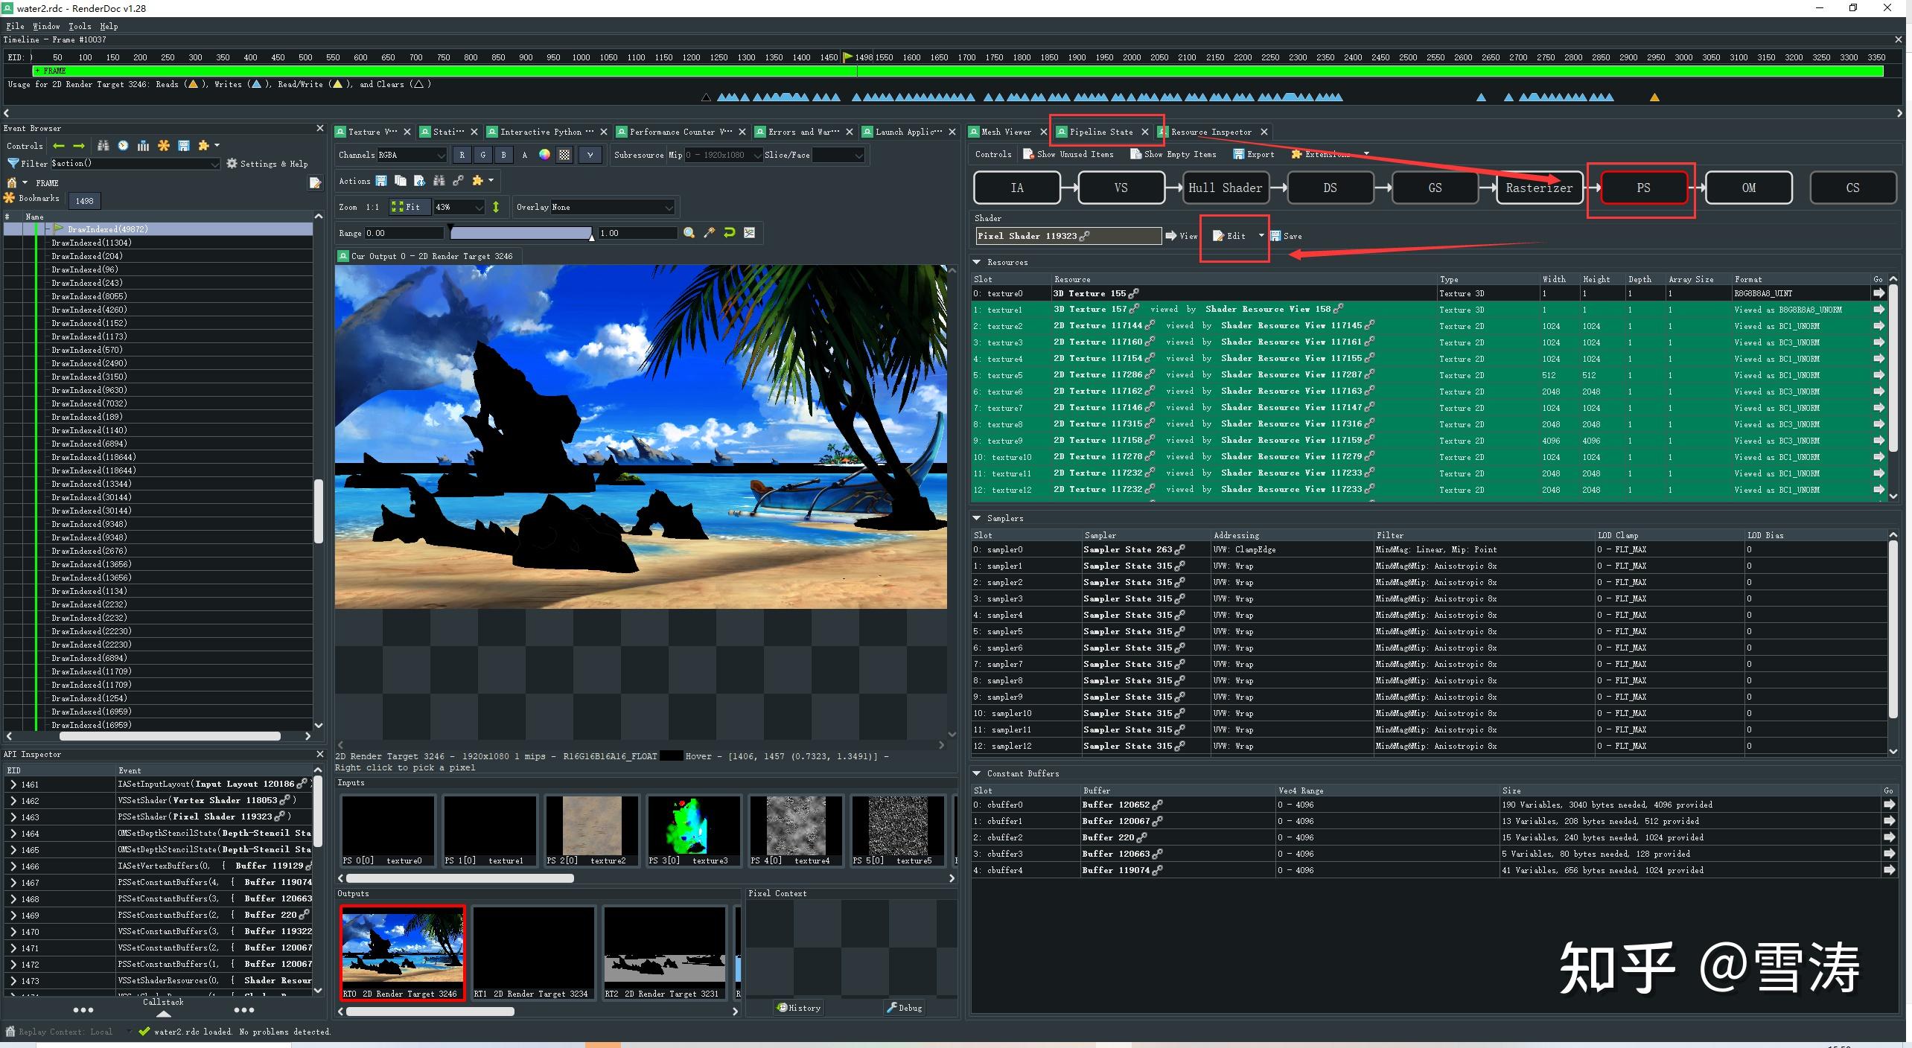Collapse the Samplers section
This screenshot has width=1912, height=1048.
click(x=977, y=518)
